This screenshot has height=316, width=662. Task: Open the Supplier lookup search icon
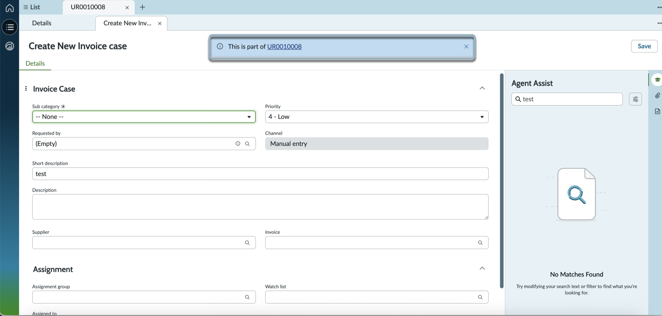pos(247,243)
